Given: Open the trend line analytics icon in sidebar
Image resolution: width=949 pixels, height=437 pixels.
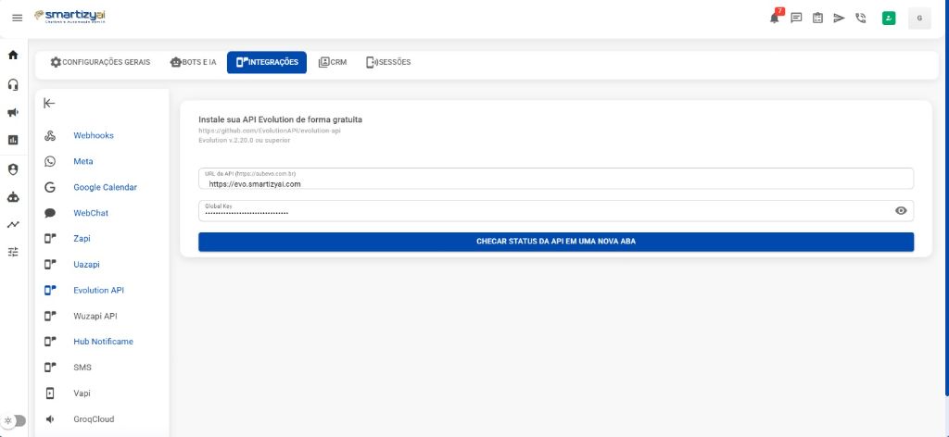Looking at the screenshot, I should point(13,224).
